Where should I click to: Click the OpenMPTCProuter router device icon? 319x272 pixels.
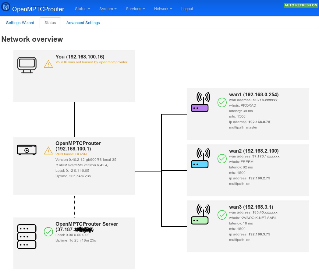[27, 150]
